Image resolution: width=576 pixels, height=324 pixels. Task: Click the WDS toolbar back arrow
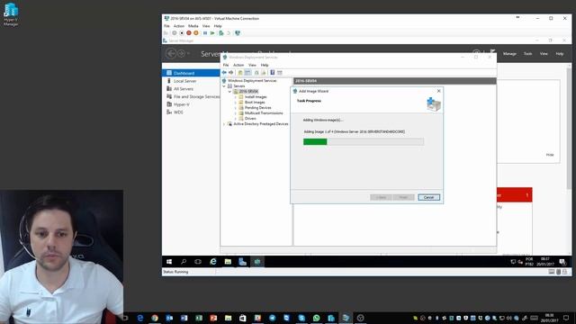(x=224, y=73)
